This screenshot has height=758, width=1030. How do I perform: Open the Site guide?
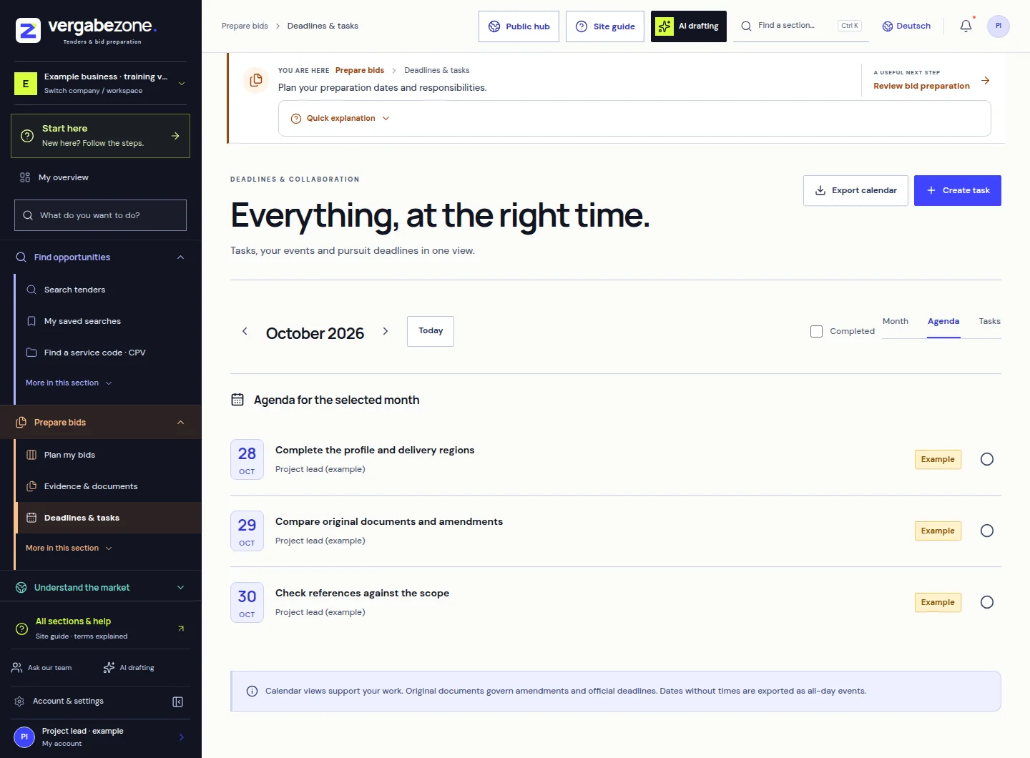(x=605, y=26)
